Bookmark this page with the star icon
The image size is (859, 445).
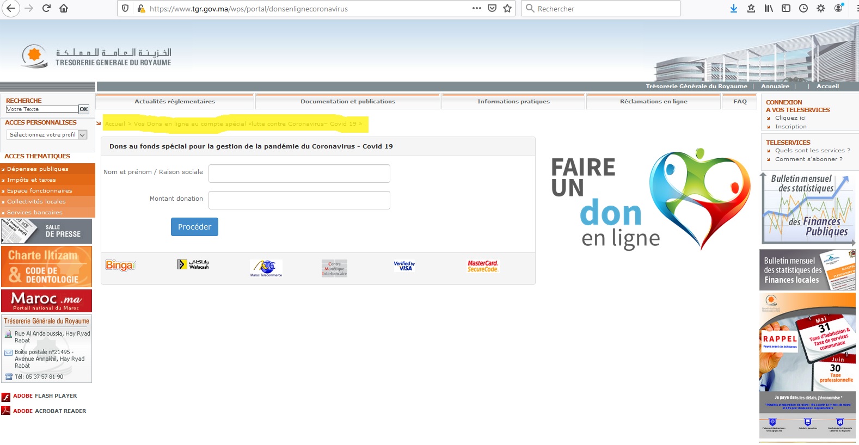(x=507, y=8)
